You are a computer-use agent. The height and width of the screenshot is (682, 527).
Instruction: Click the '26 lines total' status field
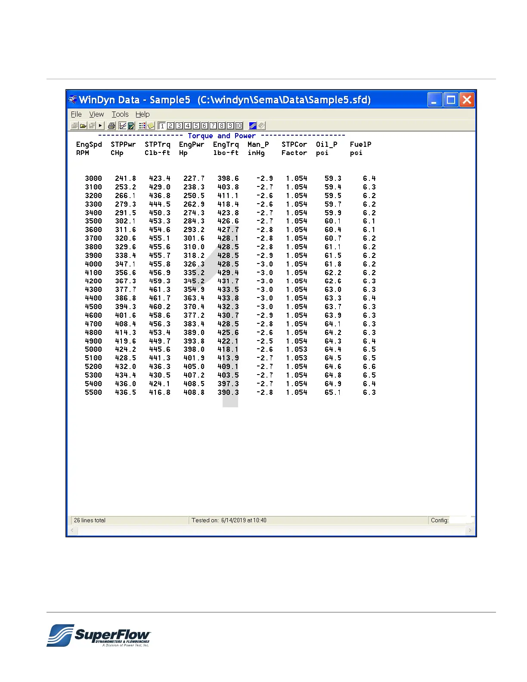[x=129, y=520]
